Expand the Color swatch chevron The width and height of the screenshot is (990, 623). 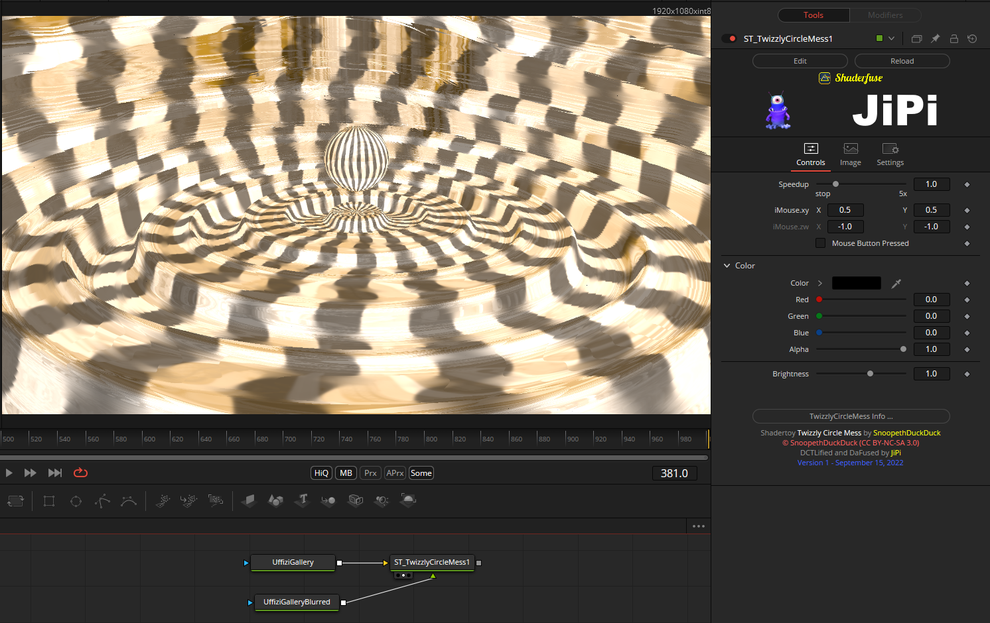(x=820, y=283)
